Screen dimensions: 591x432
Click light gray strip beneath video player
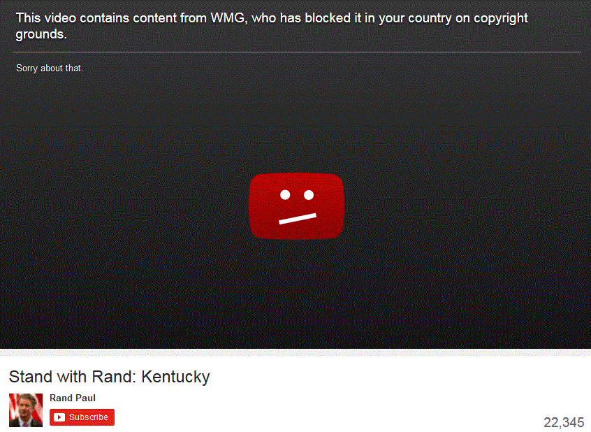(x=295, y=352)
